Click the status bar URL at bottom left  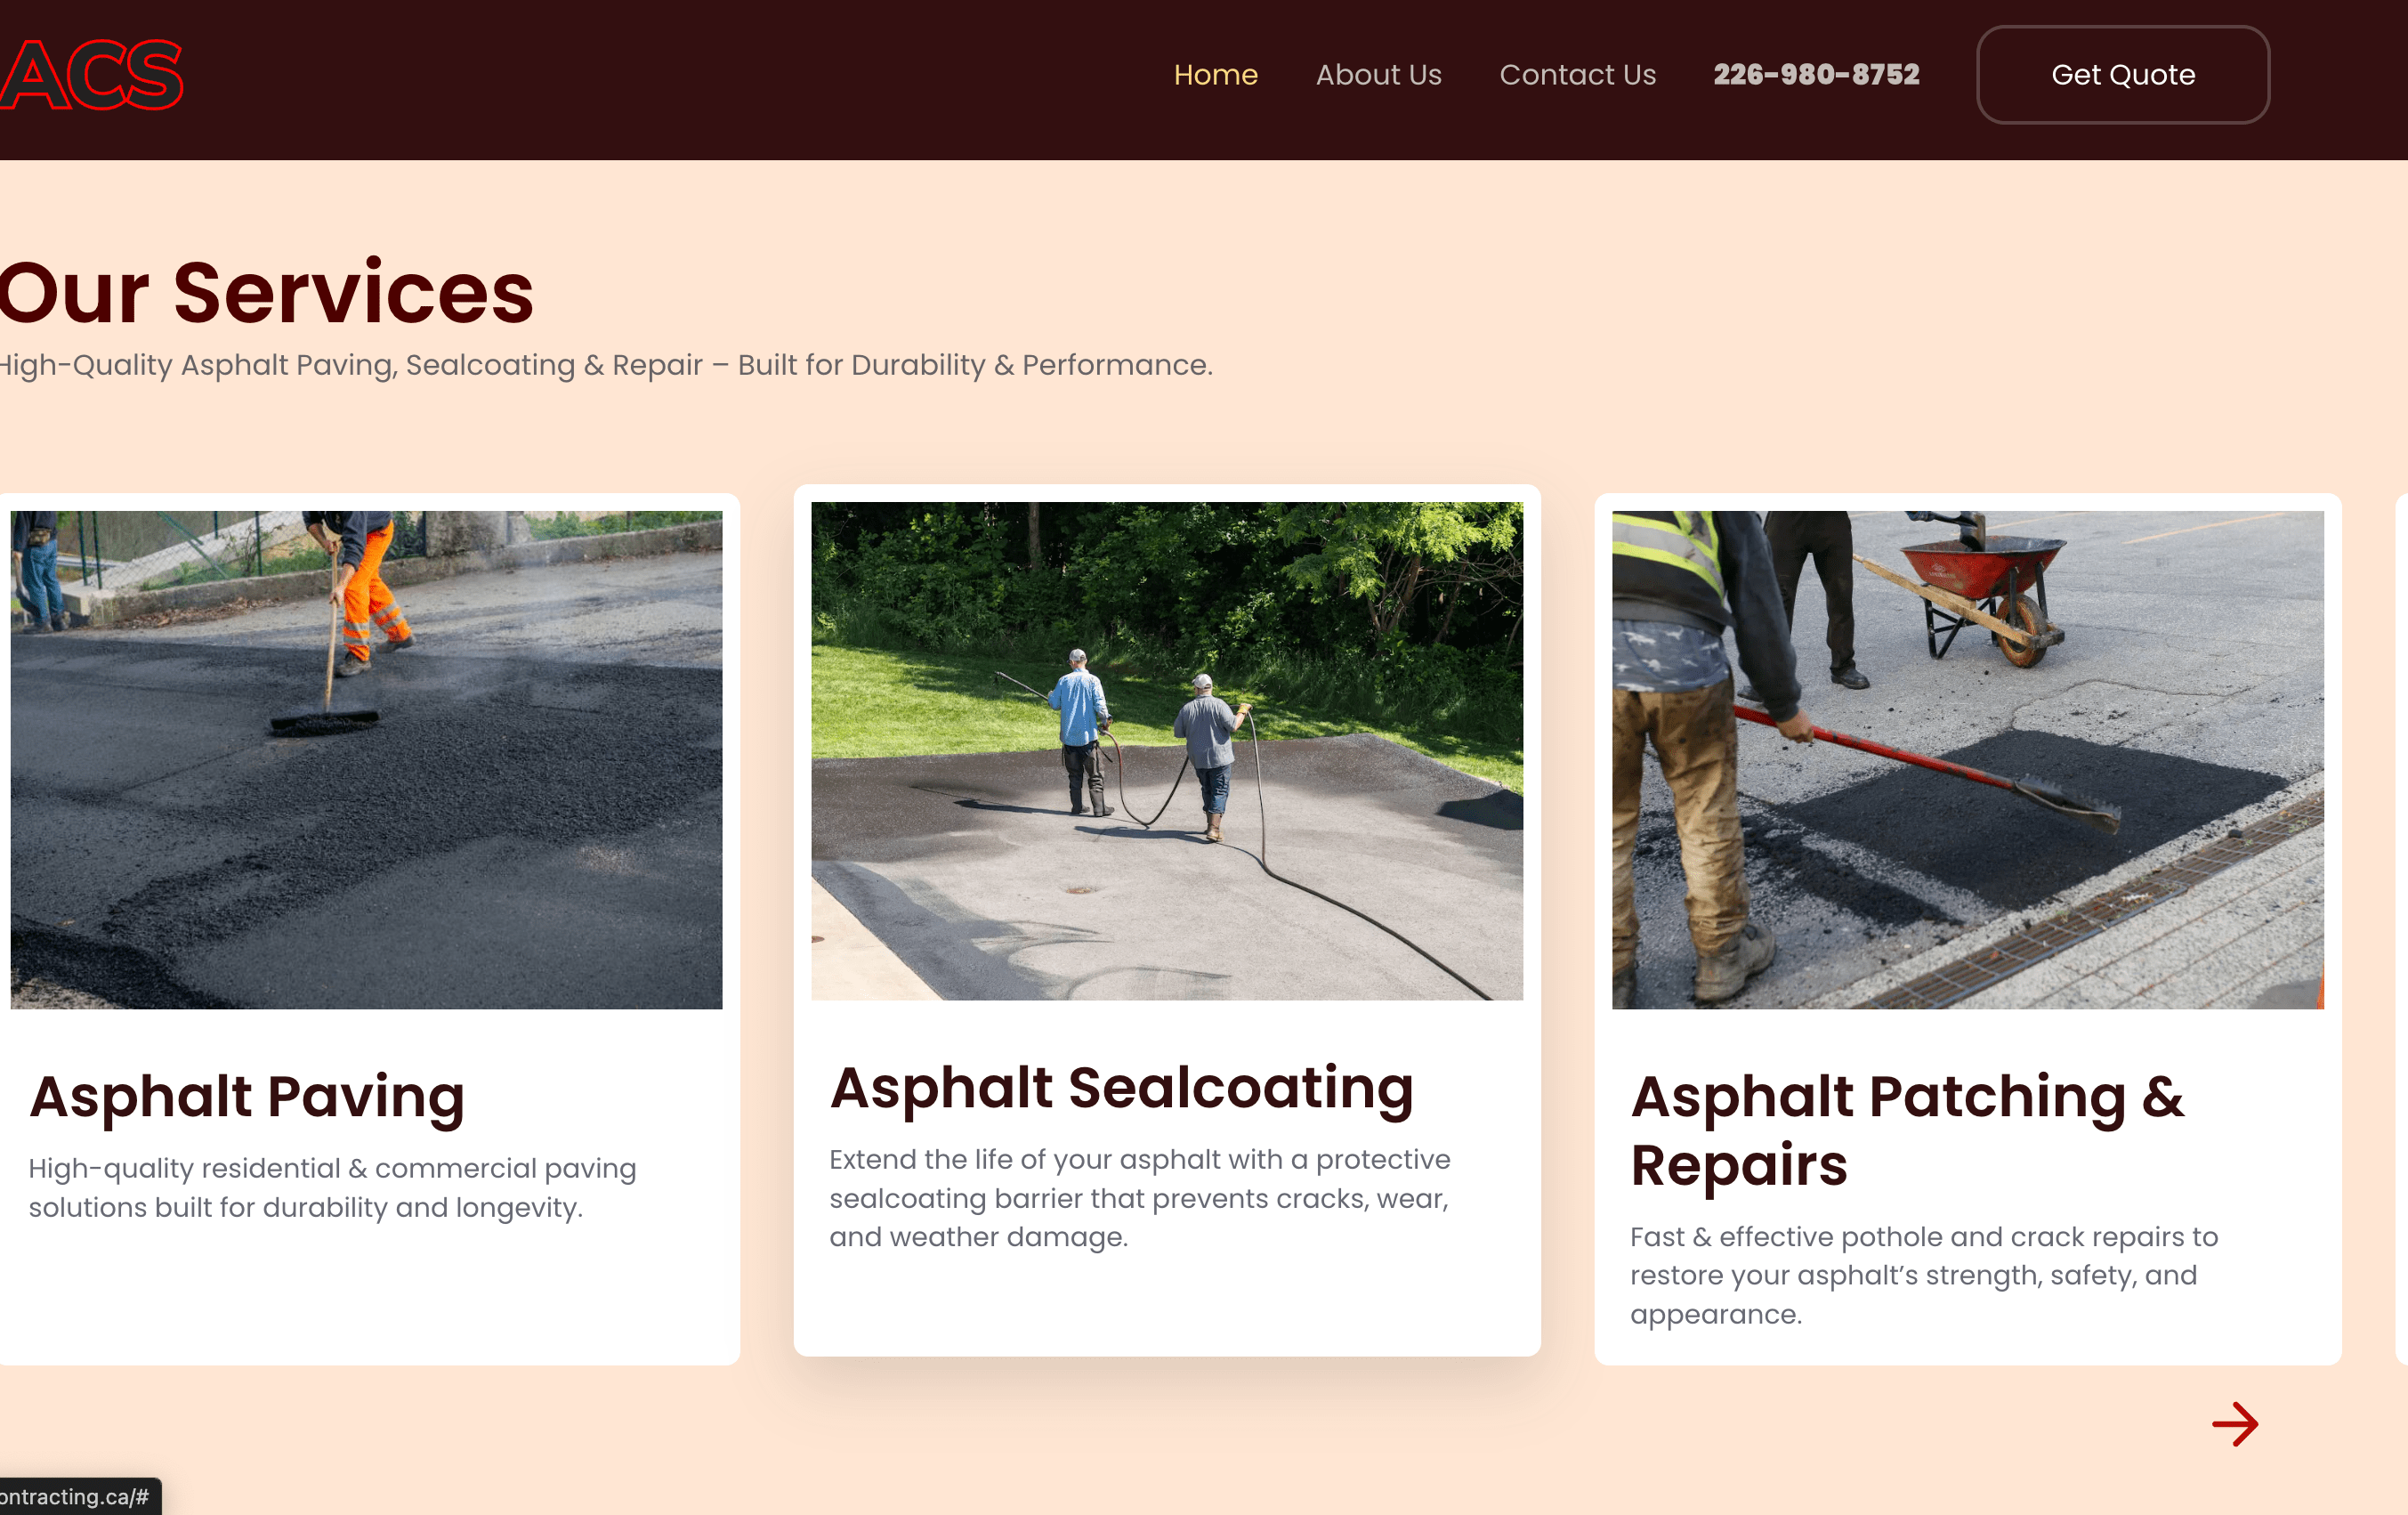75,1496
